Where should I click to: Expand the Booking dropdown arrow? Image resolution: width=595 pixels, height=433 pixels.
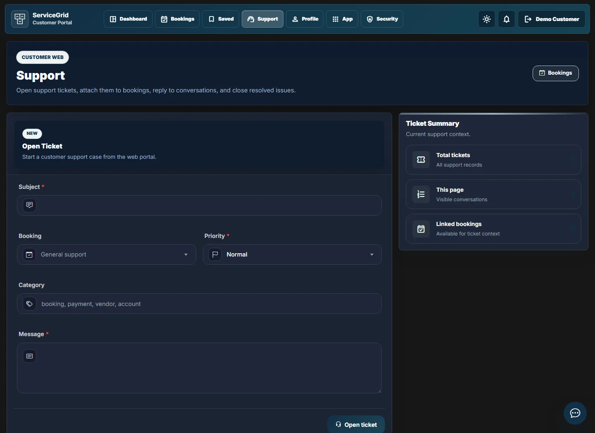pyautogui.click(x=186, y=254)
